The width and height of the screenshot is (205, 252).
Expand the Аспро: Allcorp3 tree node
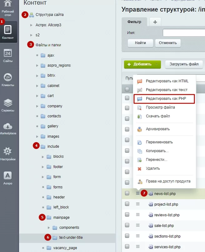click(x=31, y=25)
